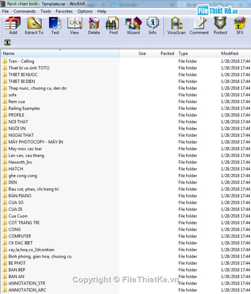Select the 'ĐÀN PIANO' folder name
Image resolution: width=251 pixels, height=294 pixels.
tap(20, 196)
